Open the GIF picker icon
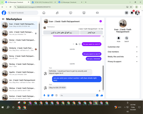 [56, 95]
